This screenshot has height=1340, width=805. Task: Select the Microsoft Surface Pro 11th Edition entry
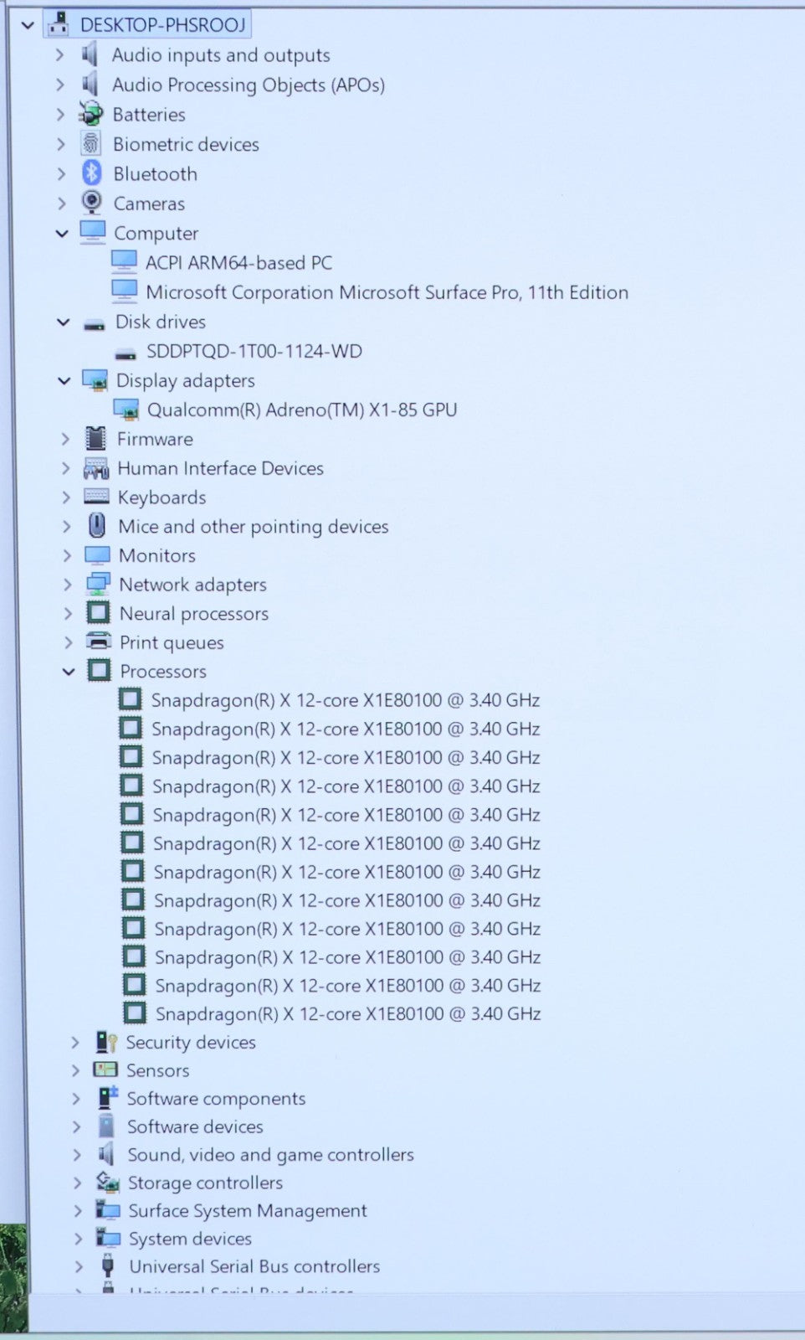pyautogui.click(x=386, y=292)
